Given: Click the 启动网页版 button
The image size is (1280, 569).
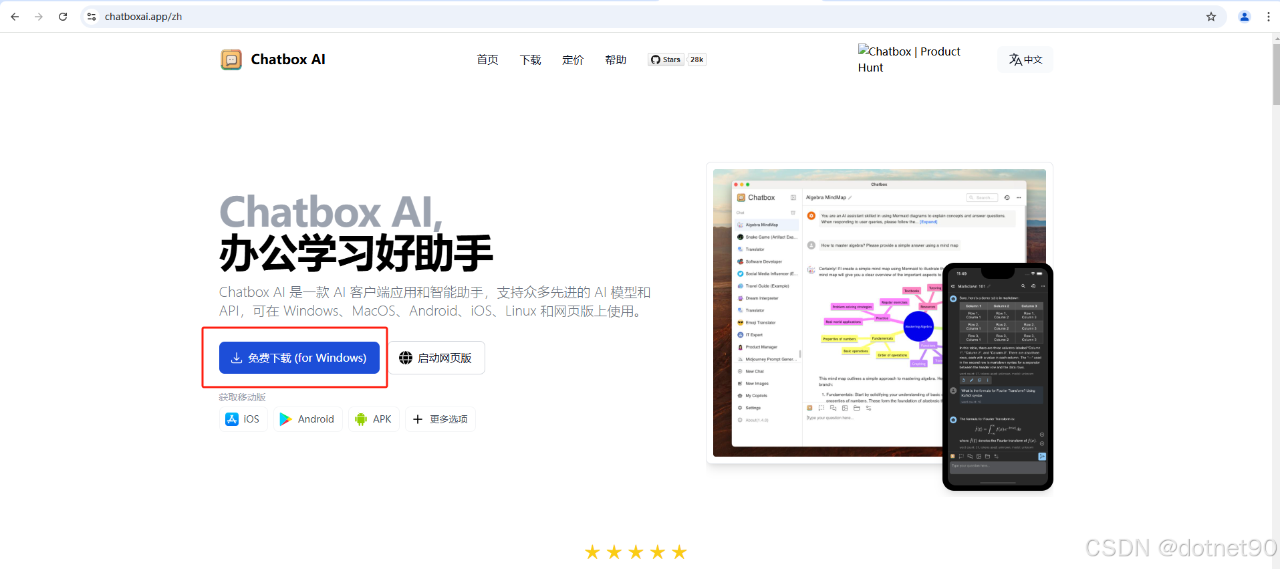Looking at the screenshot, I should [x=436, y=358].
